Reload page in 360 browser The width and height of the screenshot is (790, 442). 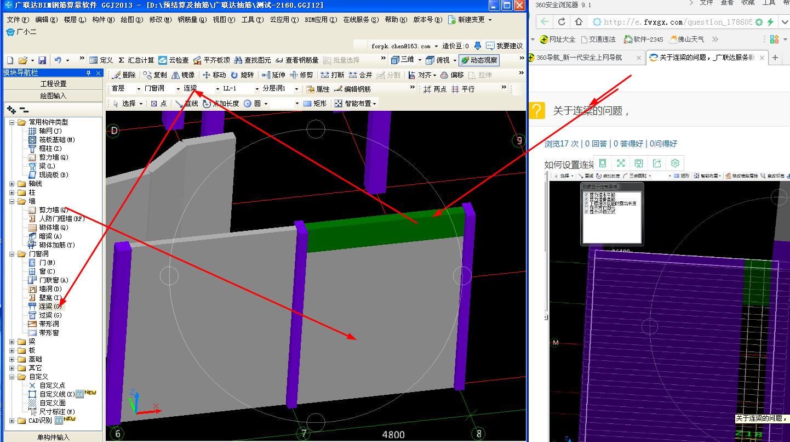562,22
